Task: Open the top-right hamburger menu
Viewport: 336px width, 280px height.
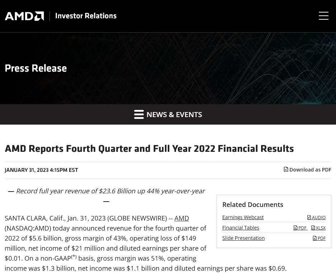Action: (x=323, y=16)
